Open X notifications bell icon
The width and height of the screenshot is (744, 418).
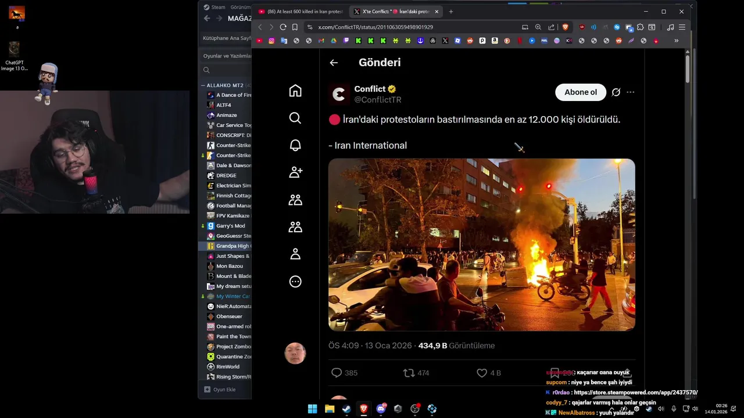tap(295, 145)
